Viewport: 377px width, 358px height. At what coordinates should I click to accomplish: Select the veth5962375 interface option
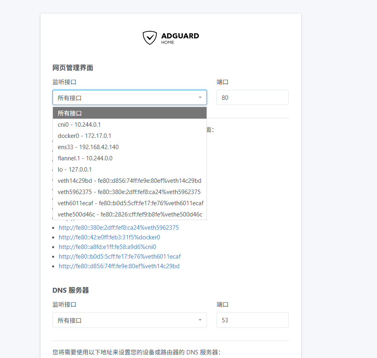click(x=130, y=192)
